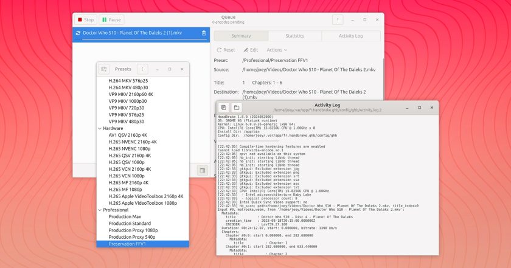Viewport: 511px width, 268px height.
Task: Click the Destination file path text
Action: point(304,94)
